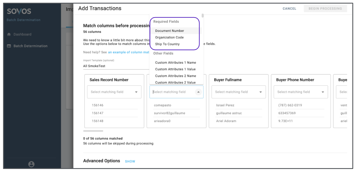Select Ship To Country field option
The height and width of the screenshot is (172, 357).
(x=167, y=44)
